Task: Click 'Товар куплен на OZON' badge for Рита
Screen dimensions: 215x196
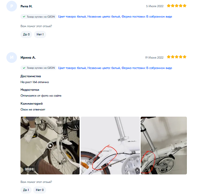Action: pos(39,16)
